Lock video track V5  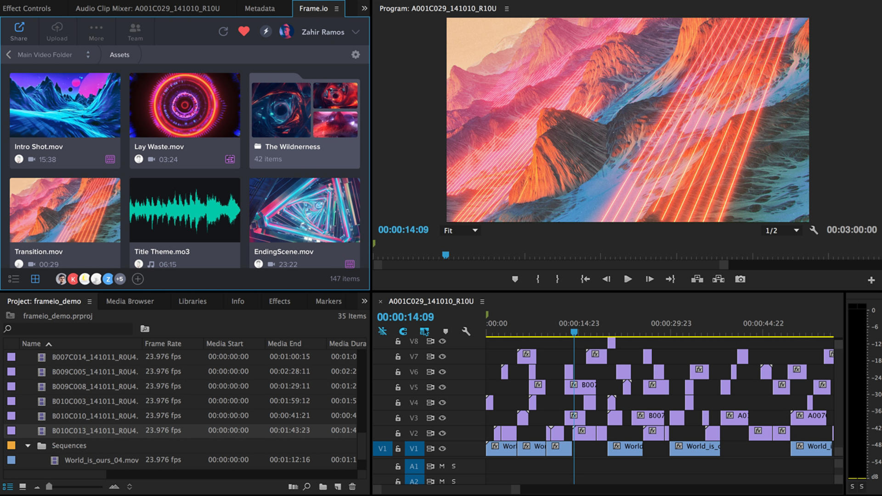tap(398, 387)
